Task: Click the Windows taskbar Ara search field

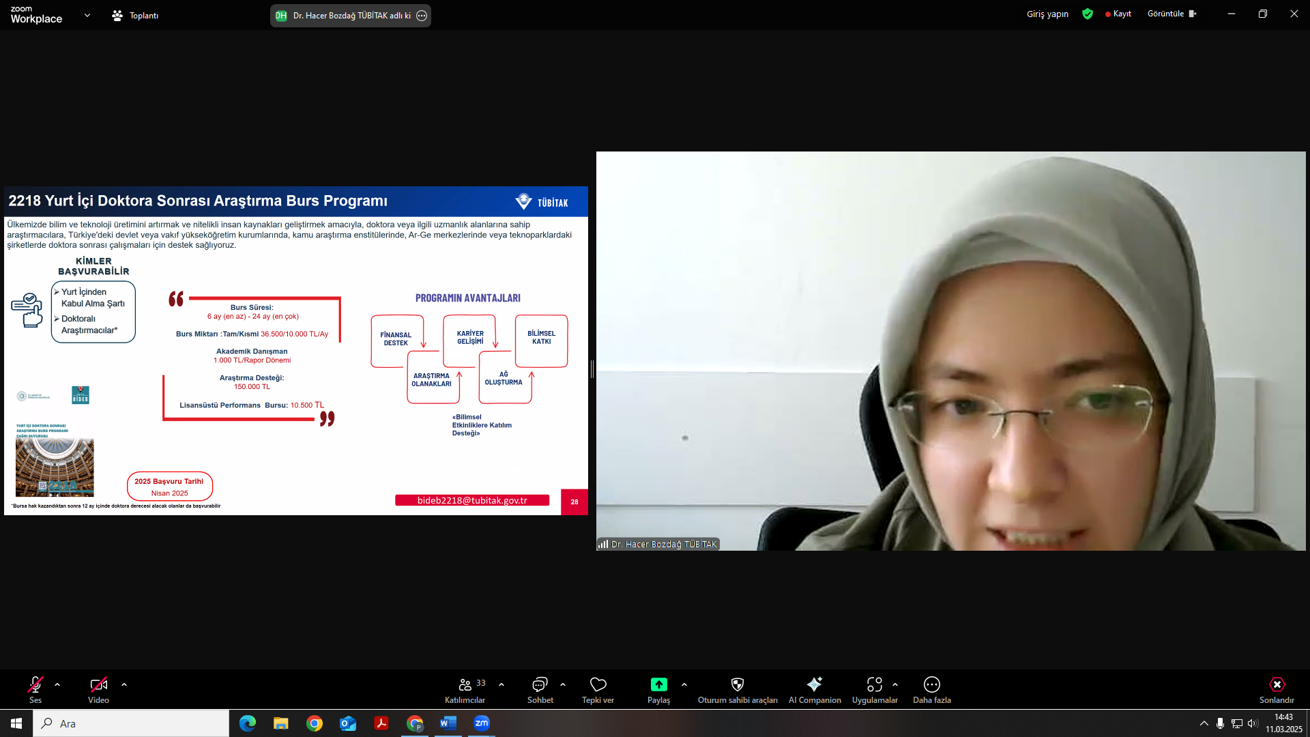Action: (131, 723)
